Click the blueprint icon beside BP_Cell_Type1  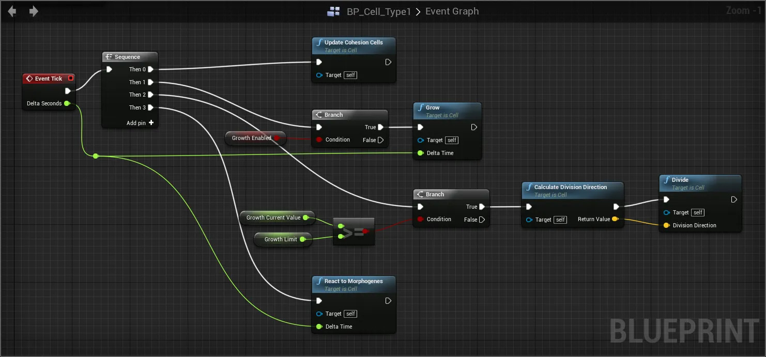pos(333,11)
